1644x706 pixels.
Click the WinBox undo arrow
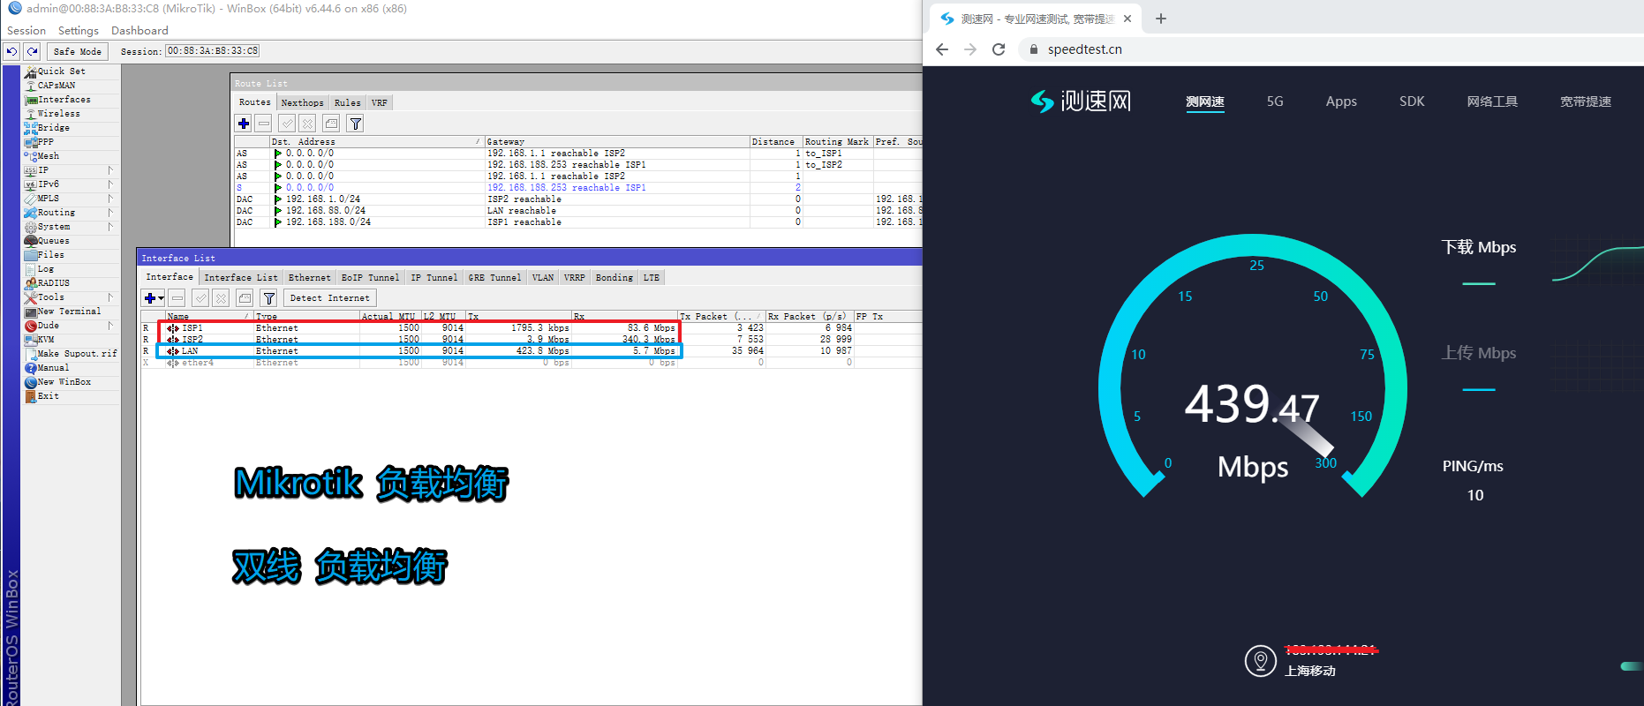(x=11, y=51)
